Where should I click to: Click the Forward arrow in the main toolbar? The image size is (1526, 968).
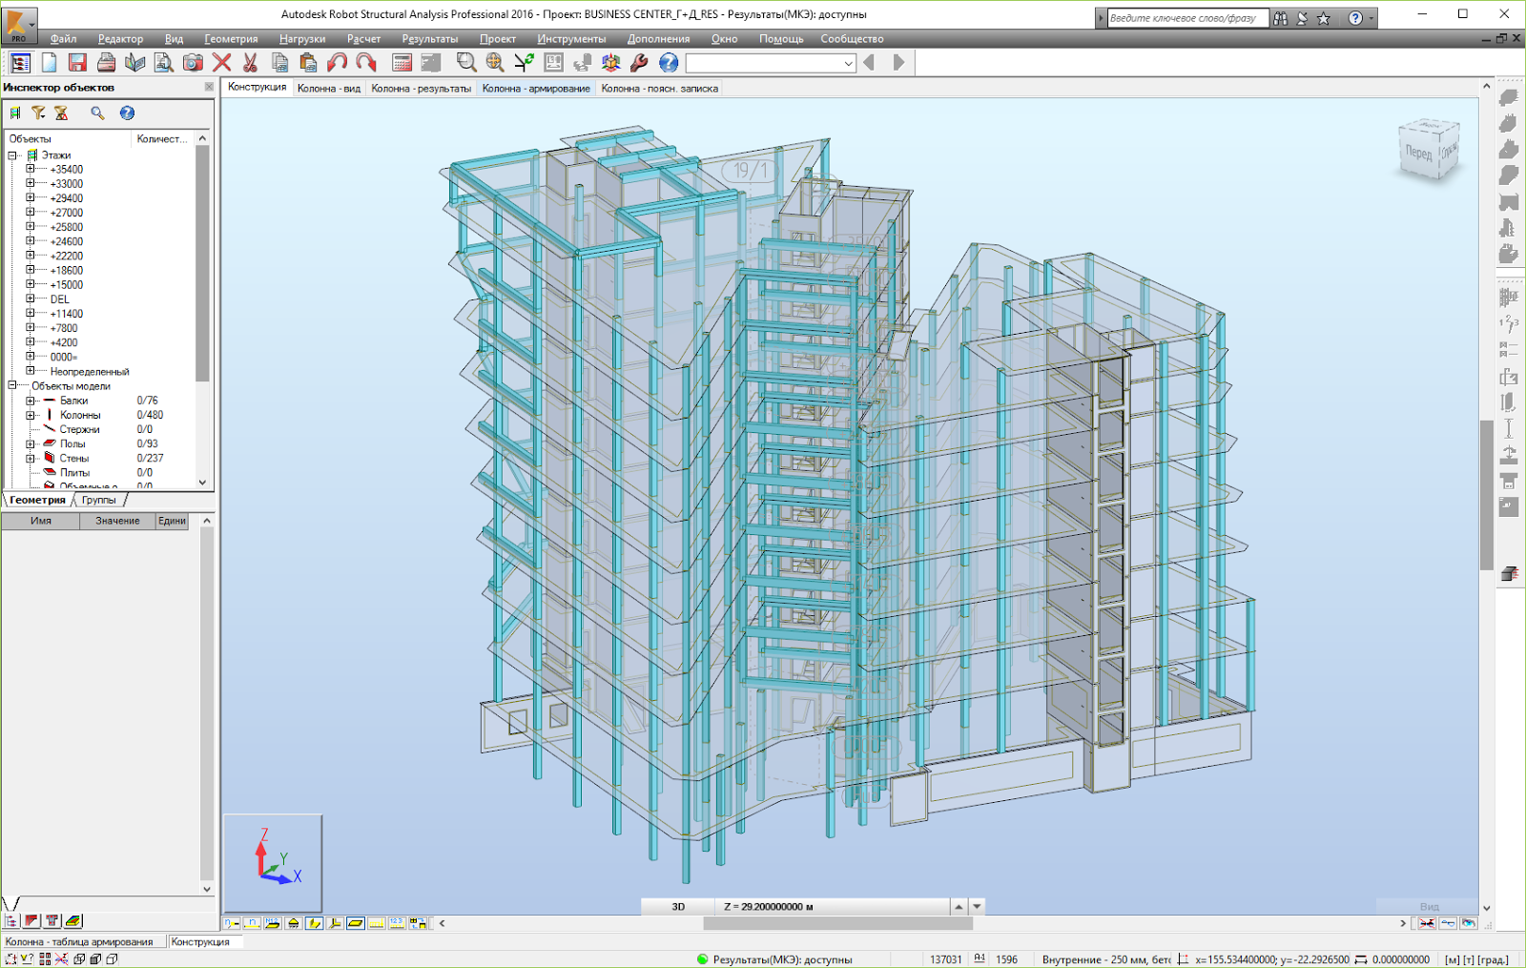click(x=898, y=63)
